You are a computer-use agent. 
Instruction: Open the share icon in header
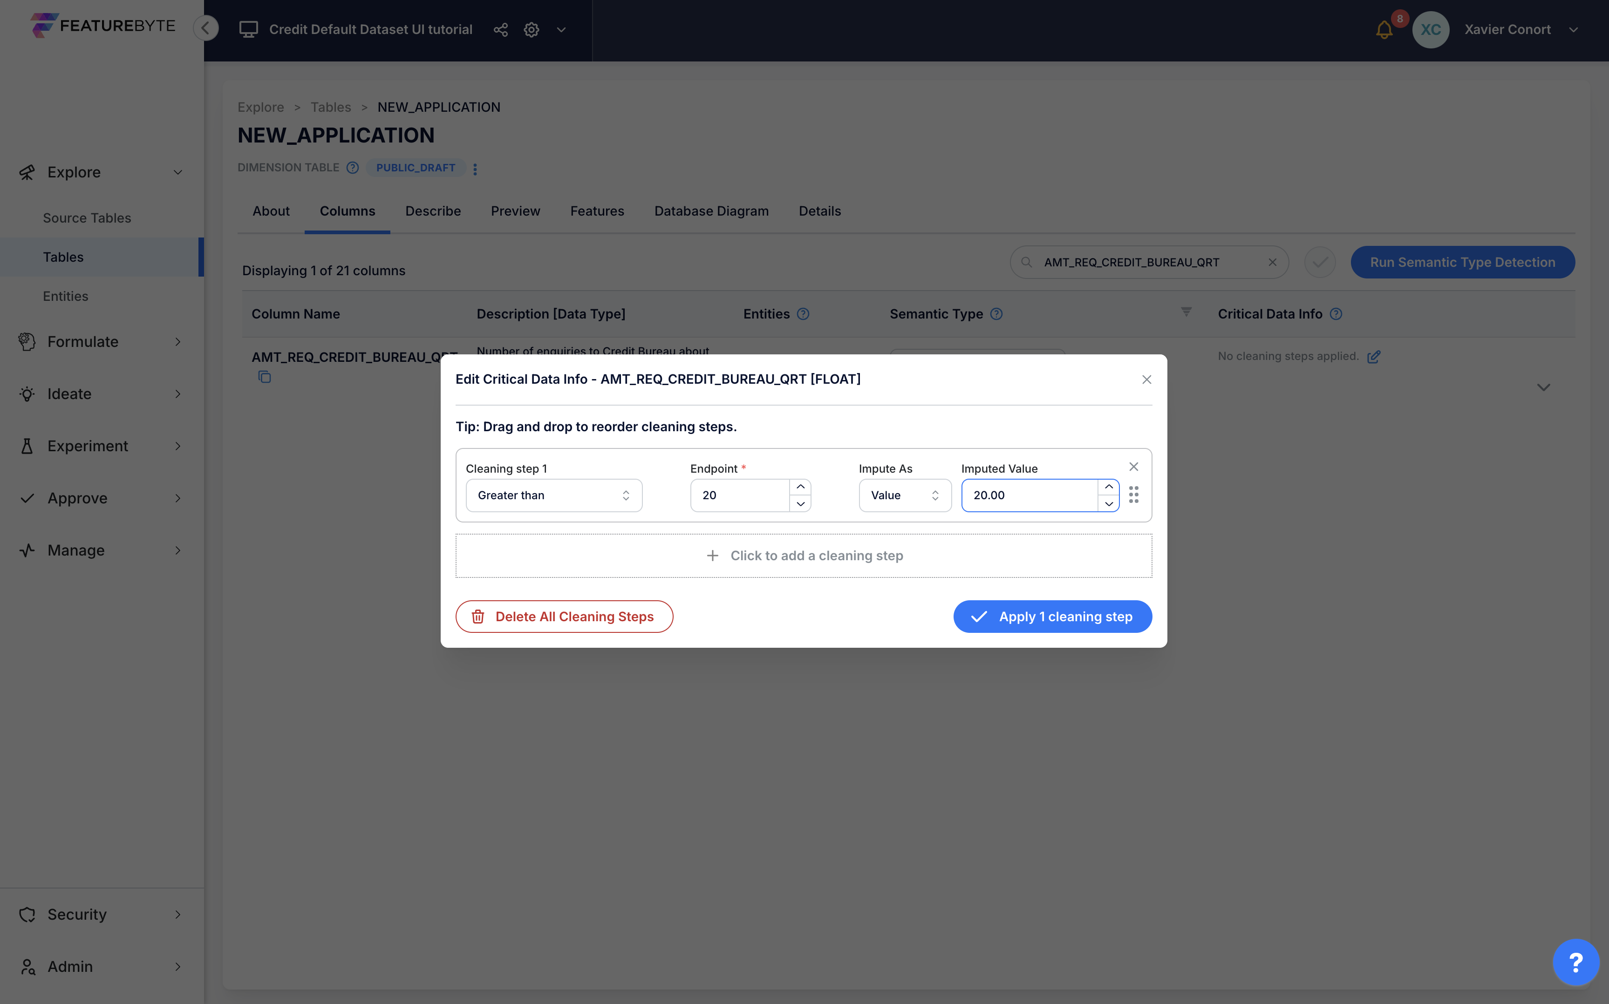pyautogui.click(x=501, y=29)
